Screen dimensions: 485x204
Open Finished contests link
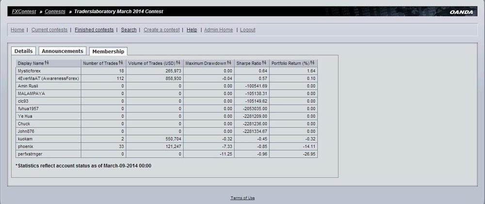(x=94, y=30)
